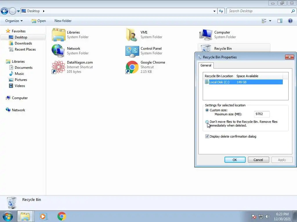Screen dimensions: 297x222
Task: Click the Desktop breadcrumb in address bar
Action: (34, 11)
